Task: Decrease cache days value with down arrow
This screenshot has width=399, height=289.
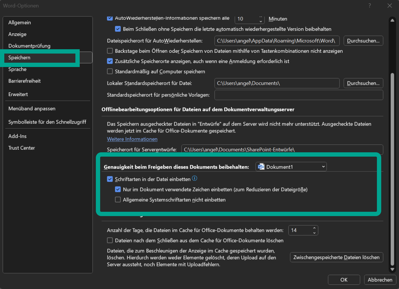Action: pos(314,233)
